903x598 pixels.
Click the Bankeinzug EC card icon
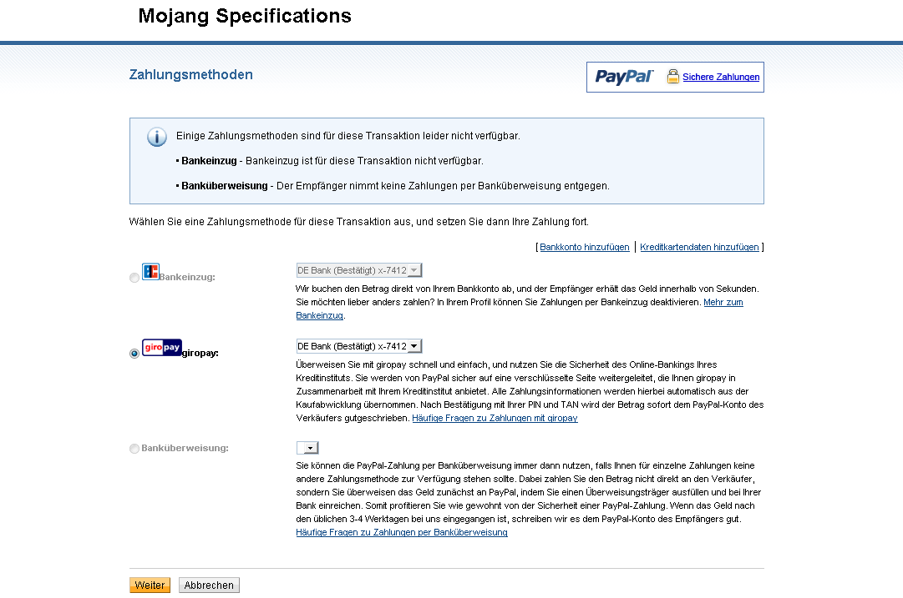[150, 271]
